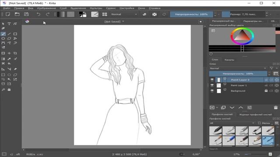
Task: Select the Crop tool
Action: click(15, 53)
